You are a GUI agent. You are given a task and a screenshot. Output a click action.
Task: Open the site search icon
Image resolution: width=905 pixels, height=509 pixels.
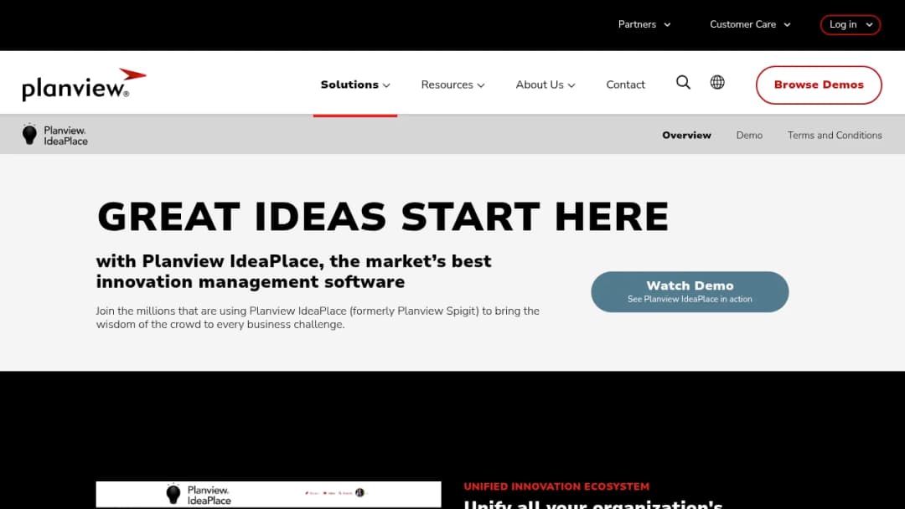click(x=683, y=82)
